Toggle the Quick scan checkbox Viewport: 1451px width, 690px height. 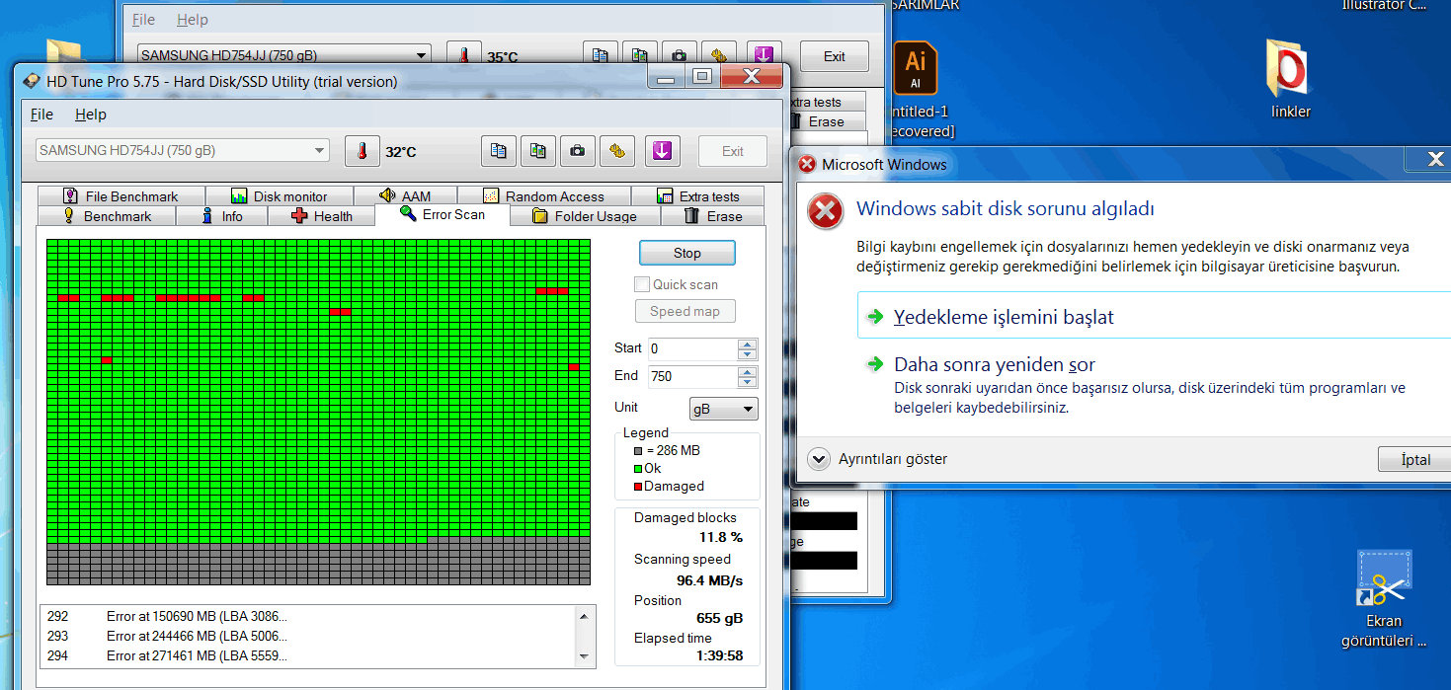coord(642,284)
